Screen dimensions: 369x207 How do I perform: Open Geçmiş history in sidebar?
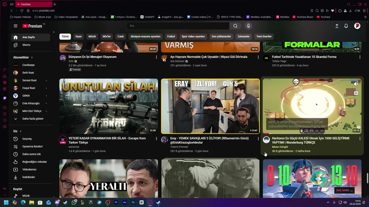coord(31,139)
